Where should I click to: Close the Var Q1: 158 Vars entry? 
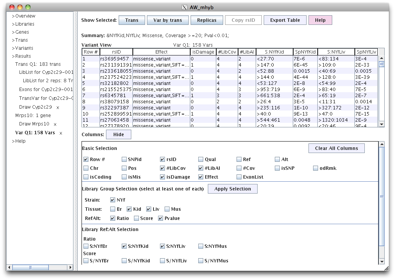[60, 133]
